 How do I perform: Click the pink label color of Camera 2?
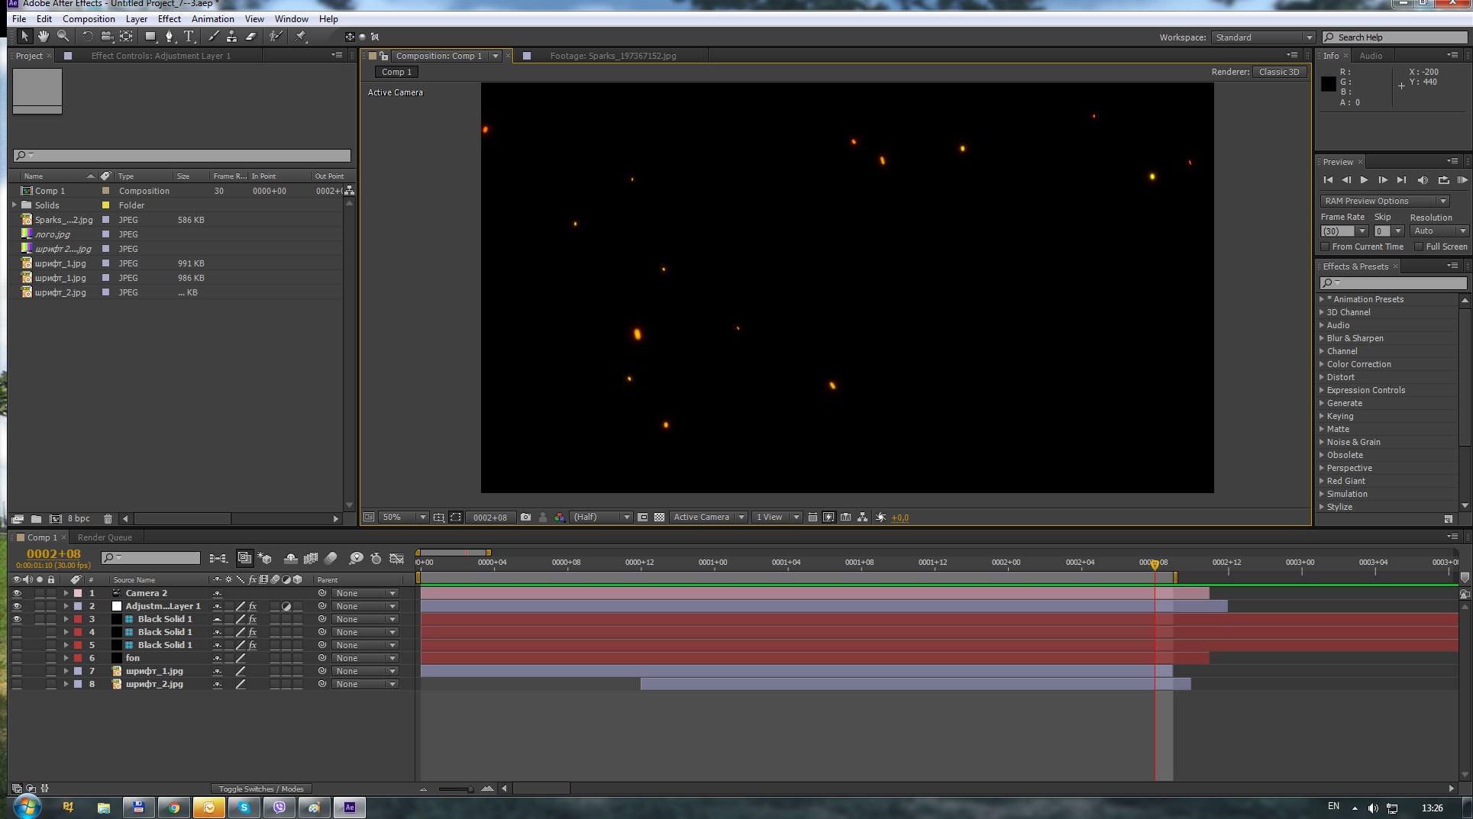tap(77, 593)
